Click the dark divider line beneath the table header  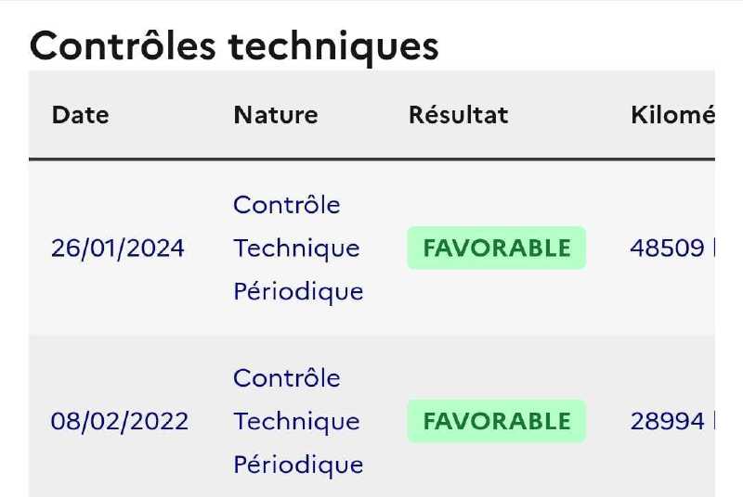tap(371, 159)
